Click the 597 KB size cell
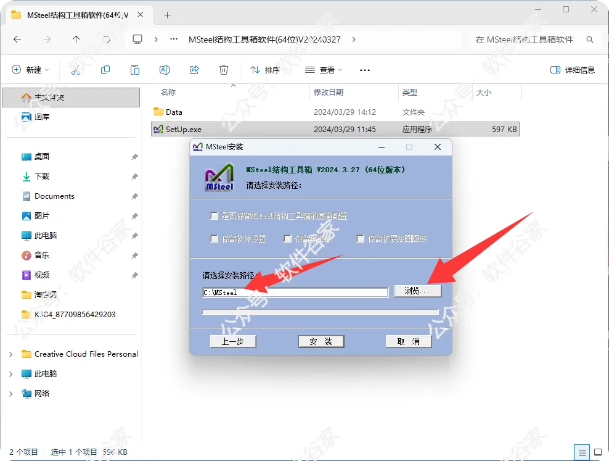The height and width of the screenshot is (461, 609). pyautogui.click(x=504, y=130)
